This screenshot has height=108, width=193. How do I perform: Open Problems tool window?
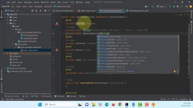pyautogui.click(x=46, y=96)
